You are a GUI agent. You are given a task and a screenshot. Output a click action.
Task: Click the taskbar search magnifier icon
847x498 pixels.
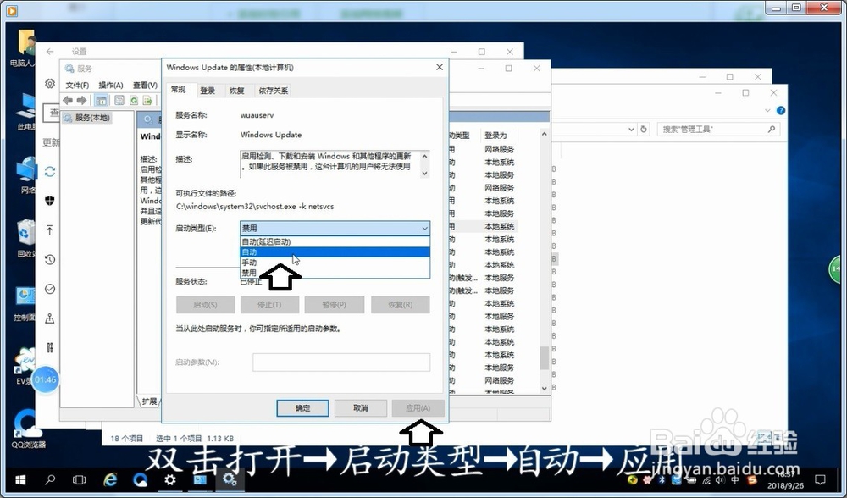point(50,479)
